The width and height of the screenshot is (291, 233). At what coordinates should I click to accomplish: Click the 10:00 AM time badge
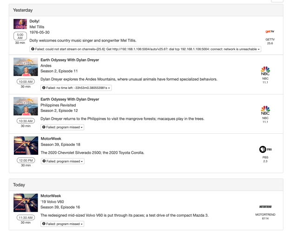(26, 82)
